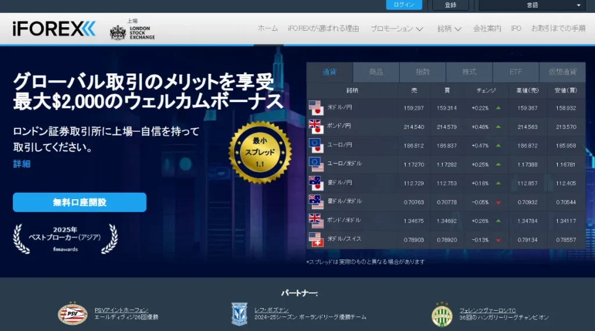Open IPO in navigation

(516, 28)
